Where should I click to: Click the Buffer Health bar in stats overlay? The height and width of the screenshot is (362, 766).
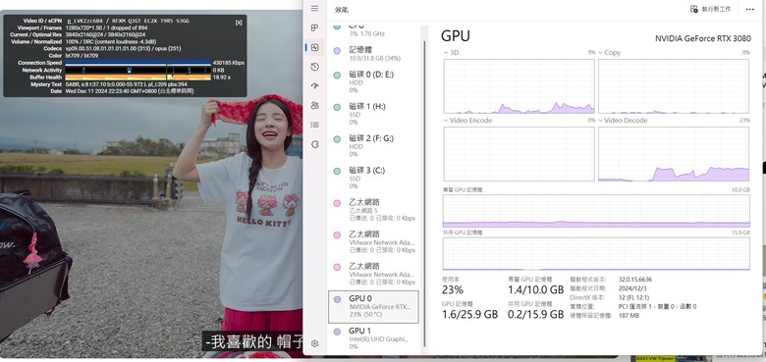click(x=137, y=78)
